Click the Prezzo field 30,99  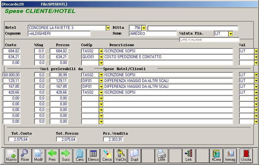[59, 75]
